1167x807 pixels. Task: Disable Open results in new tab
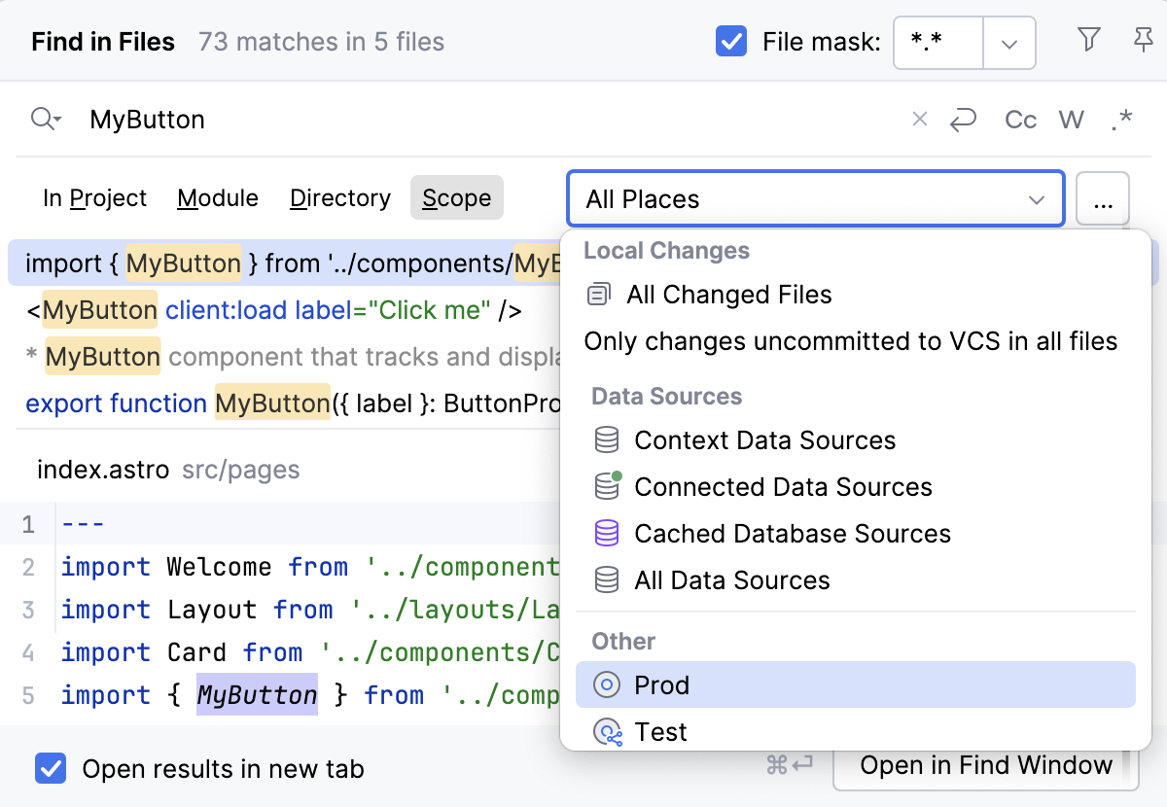(50, 768)
